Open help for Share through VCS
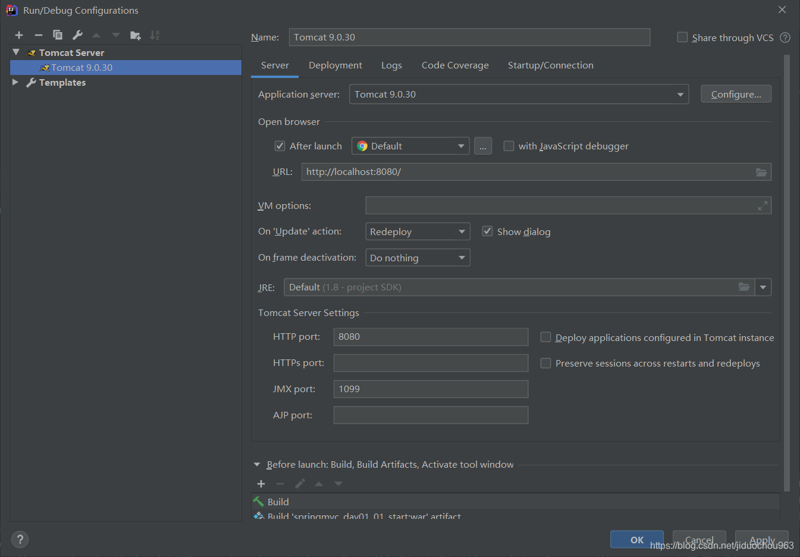The width and height of the screenshot is (800, 557). tap(785, 37)
